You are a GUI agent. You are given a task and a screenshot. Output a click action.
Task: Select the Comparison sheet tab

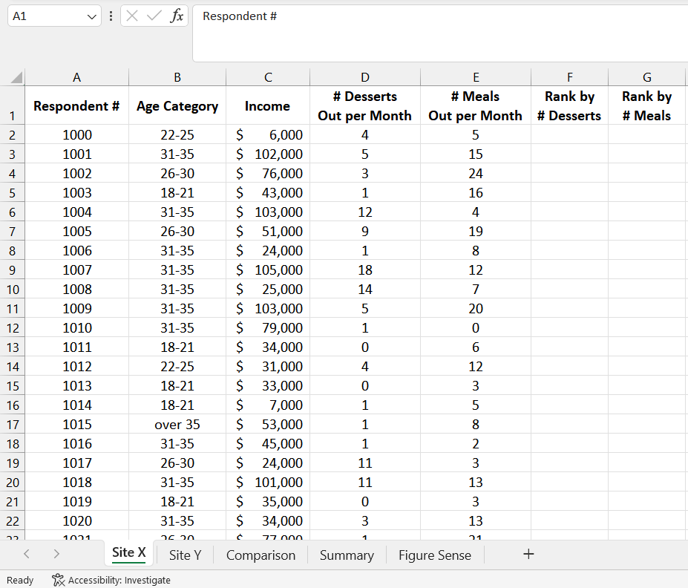[261, 554]
